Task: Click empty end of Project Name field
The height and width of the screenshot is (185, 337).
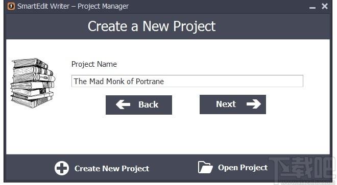Action: point(233,81)
